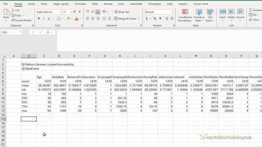Open Number format dialog launcher
The width and height of the screenshot is (262, 147).
click(x=174, y=25)
